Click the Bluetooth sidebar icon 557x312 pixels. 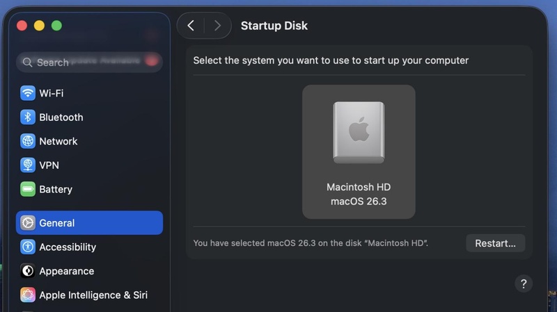(28, 117)
